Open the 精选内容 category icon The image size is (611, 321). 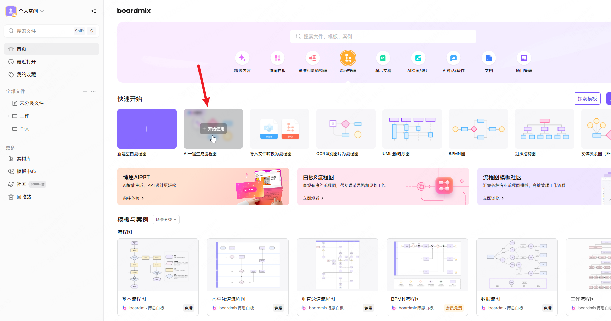[242, 58]
